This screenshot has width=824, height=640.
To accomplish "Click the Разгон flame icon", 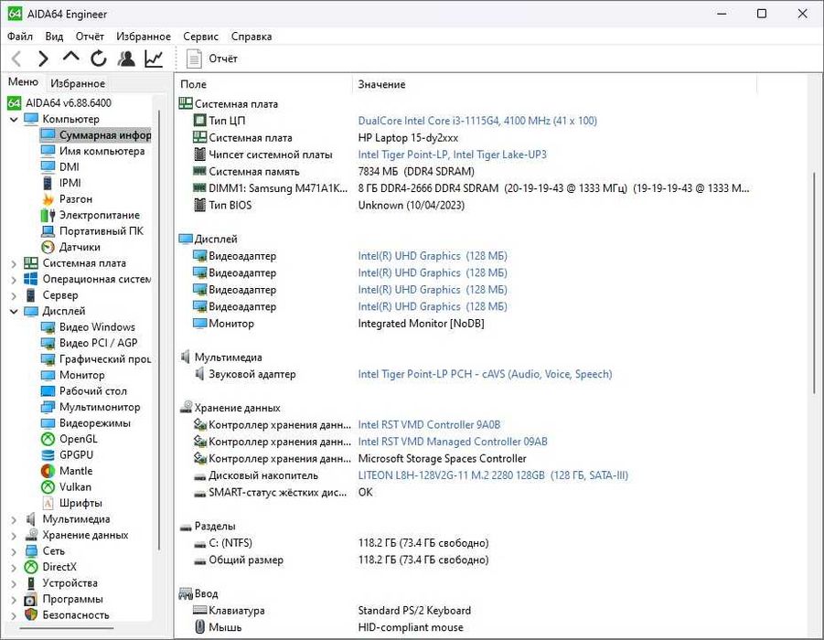I will point(48,198).
